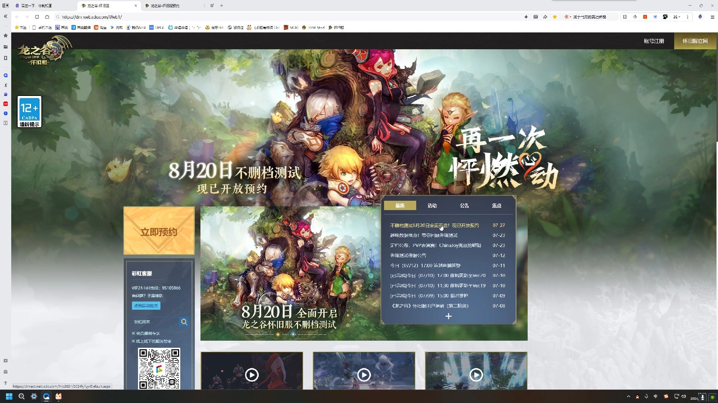Viewport: 718px width, 403px height.
Task: Select the 焦点 news tab
Action: (496, 206)
